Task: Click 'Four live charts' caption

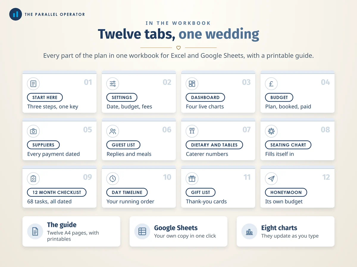Action: pyautogui.click(x=205, y=107)
